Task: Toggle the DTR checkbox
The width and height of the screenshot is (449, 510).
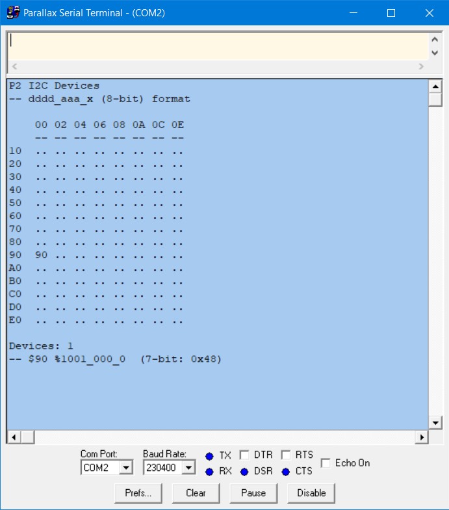Action: (x=244, y=455)
